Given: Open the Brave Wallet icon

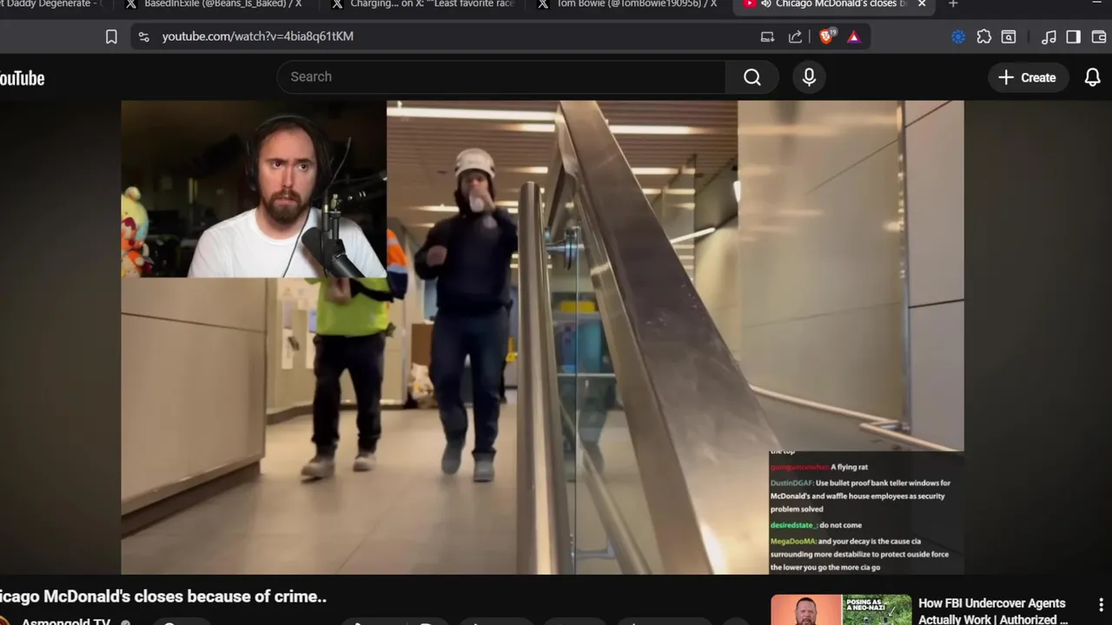Looking at the screenshot, I should (x=1098, y=36).
